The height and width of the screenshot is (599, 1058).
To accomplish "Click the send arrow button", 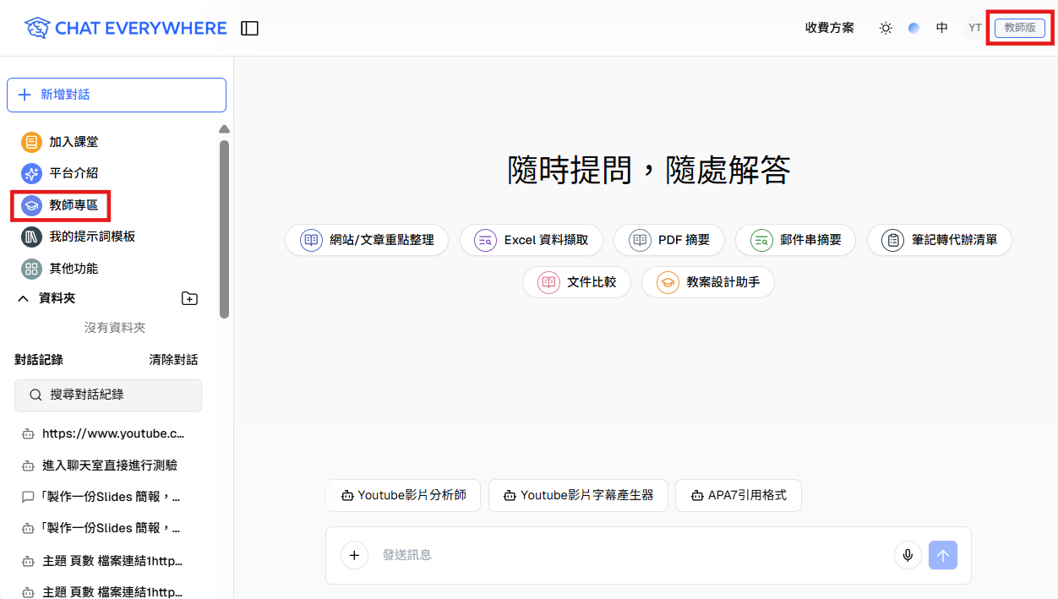I will coord(943,555).
